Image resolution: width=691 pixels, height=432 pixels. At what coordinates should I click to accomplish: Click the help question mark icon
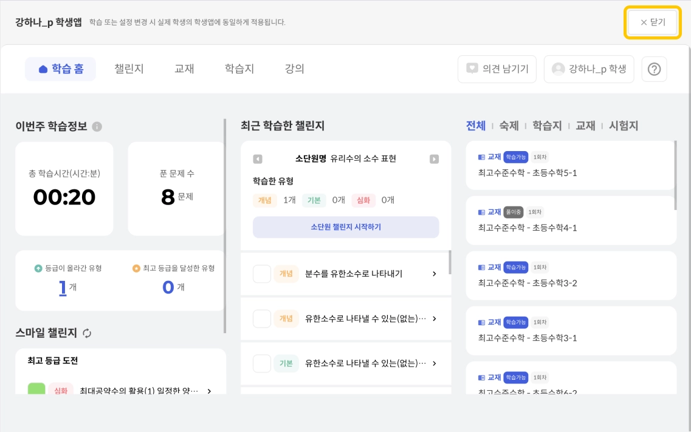(654, 69)
